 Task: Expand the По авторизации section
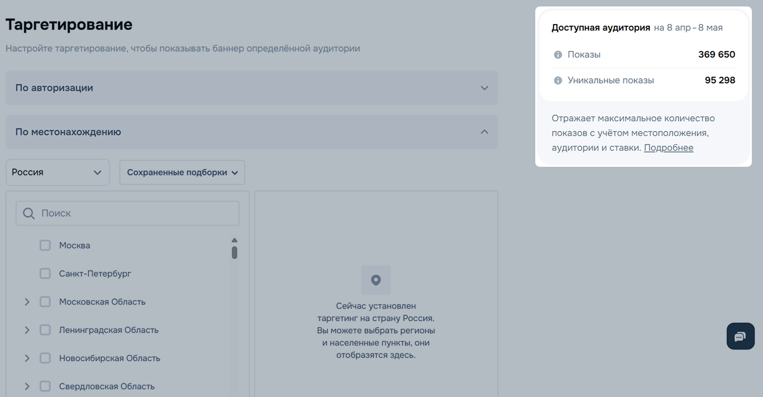point(251,88)
